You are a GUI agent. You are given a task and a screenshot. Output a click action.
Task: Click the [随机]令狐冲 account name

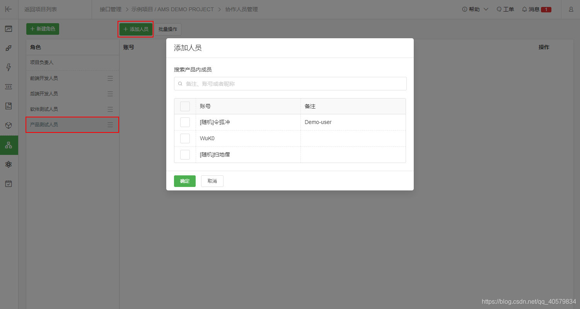tap(215, 122)
